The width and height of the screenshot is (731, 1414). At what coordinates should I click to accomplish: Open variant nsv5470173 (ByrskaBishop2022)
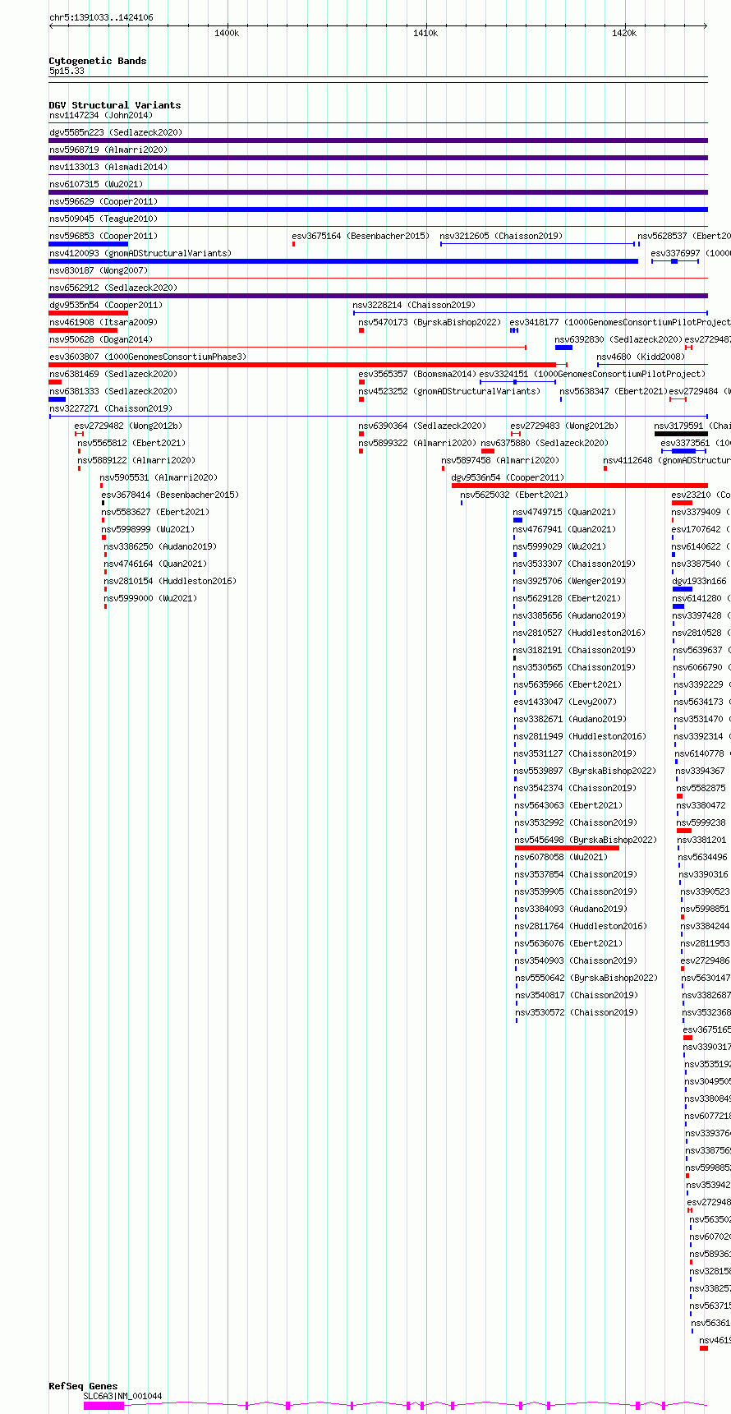pyautogui.click(x=430, y=323)
